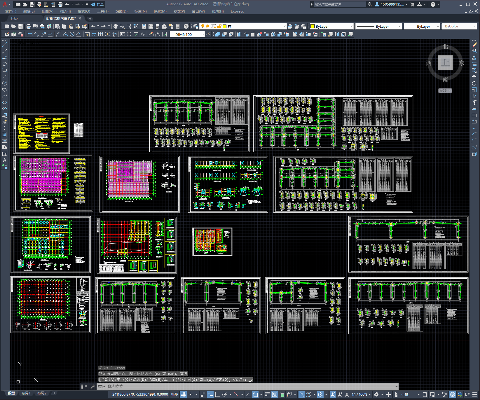
Task: Toggle lineweight display in status bar
Action: 267,394
